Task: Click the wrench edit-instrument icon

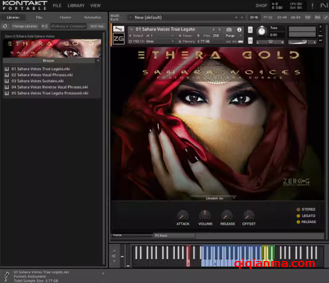Action: coord(119,29)
